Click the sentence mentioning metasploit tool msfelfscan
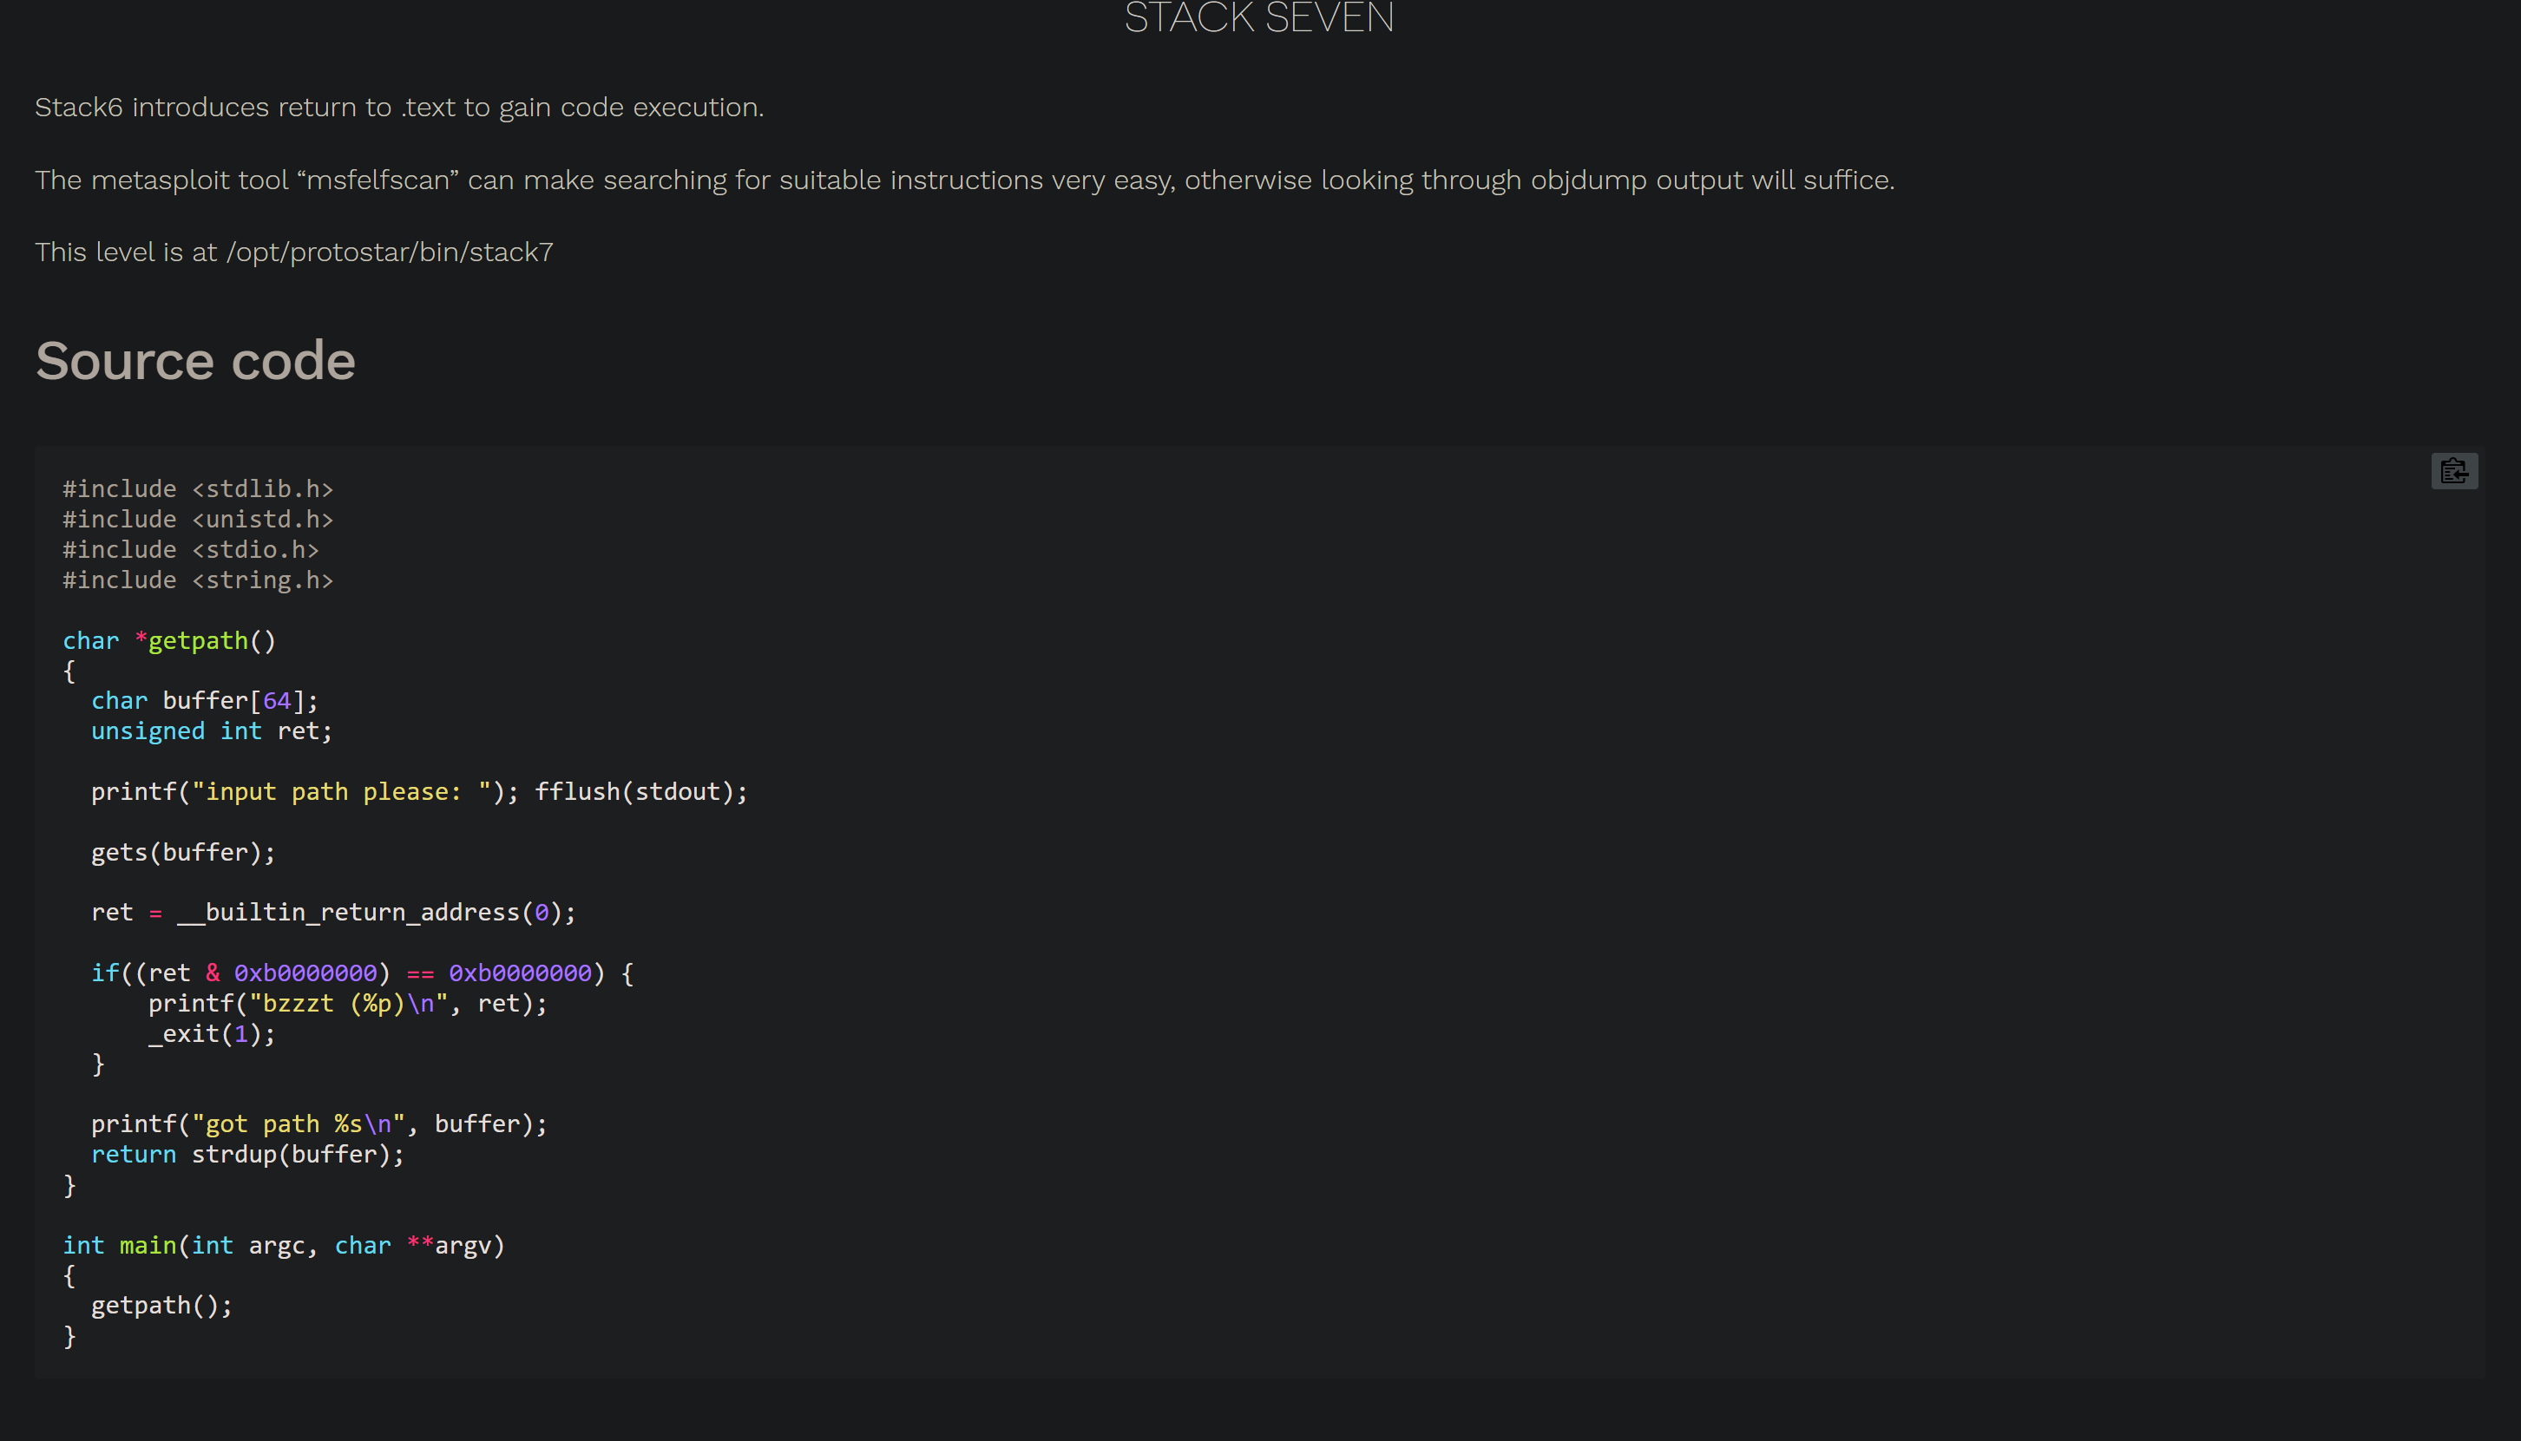This screenshot has width=2521, height=1441. [x=964, y=180]
